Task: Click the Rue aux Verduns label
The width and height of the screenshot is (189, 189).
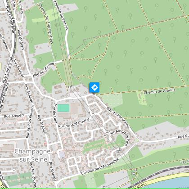Action: point(4,97)
